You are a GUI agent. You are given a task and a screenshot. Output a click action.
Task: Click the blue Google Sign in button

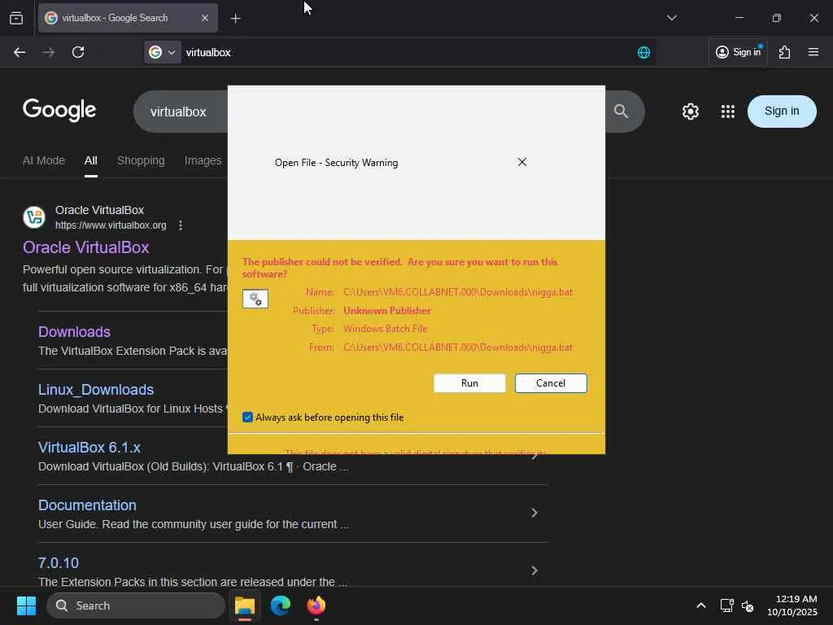coord(782,111)
